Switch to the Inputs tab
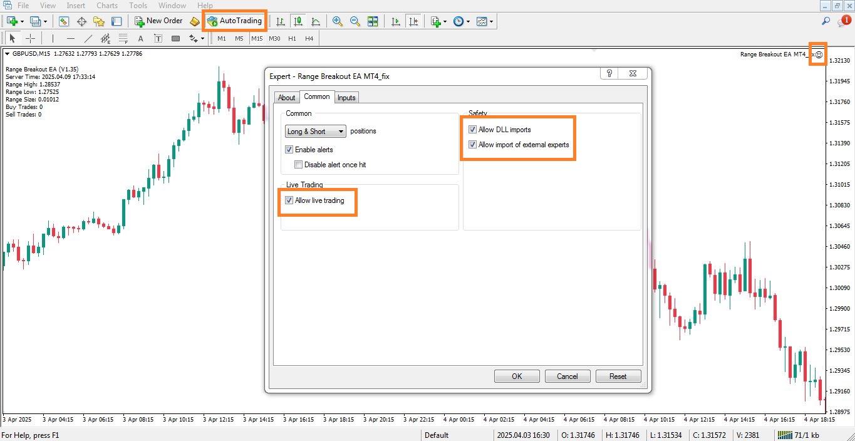 click(x=346, y=97)
